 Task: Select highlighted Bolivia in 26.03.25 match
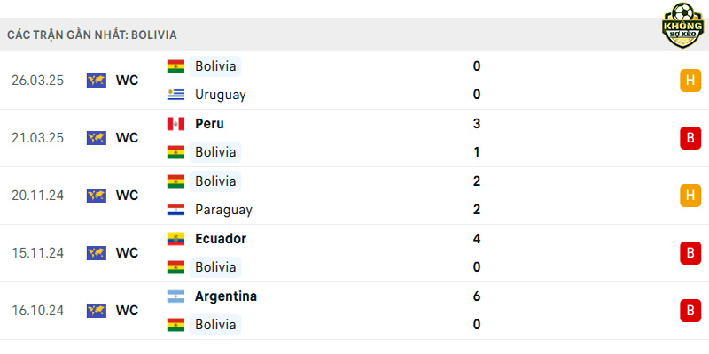(x=215, y=66)
